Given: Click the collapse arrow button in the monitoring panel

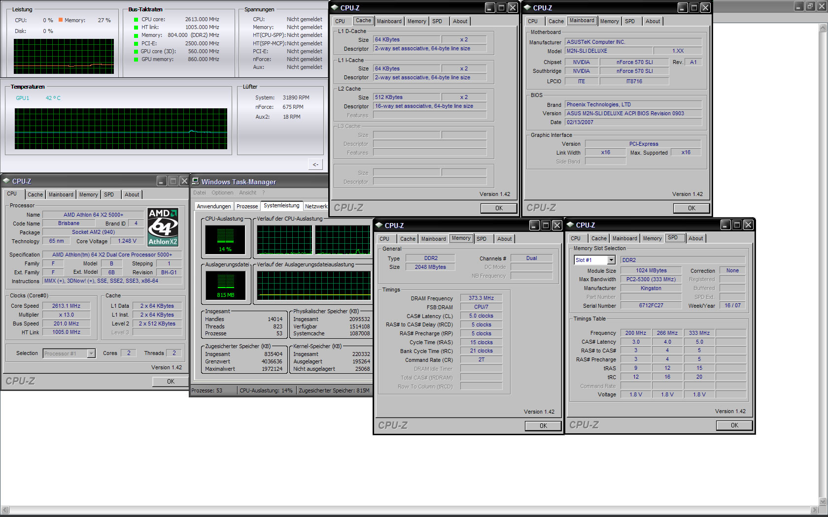Looking at the screenshot, I should click(x=315, y=164).
